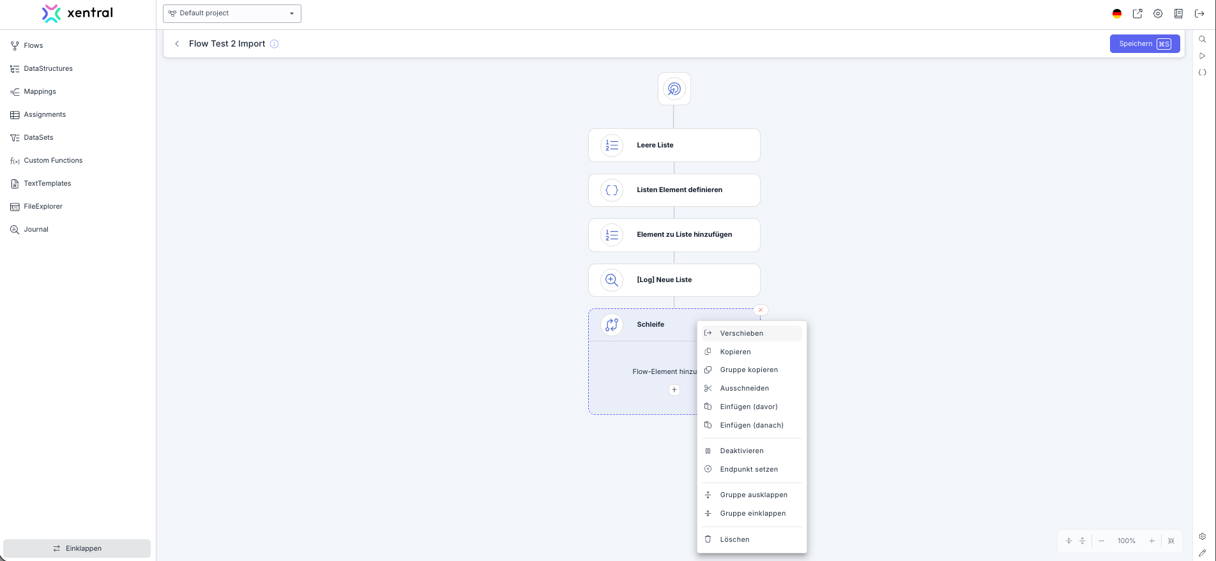Collapse the sidebar with Einklappen

coord(77,548)
